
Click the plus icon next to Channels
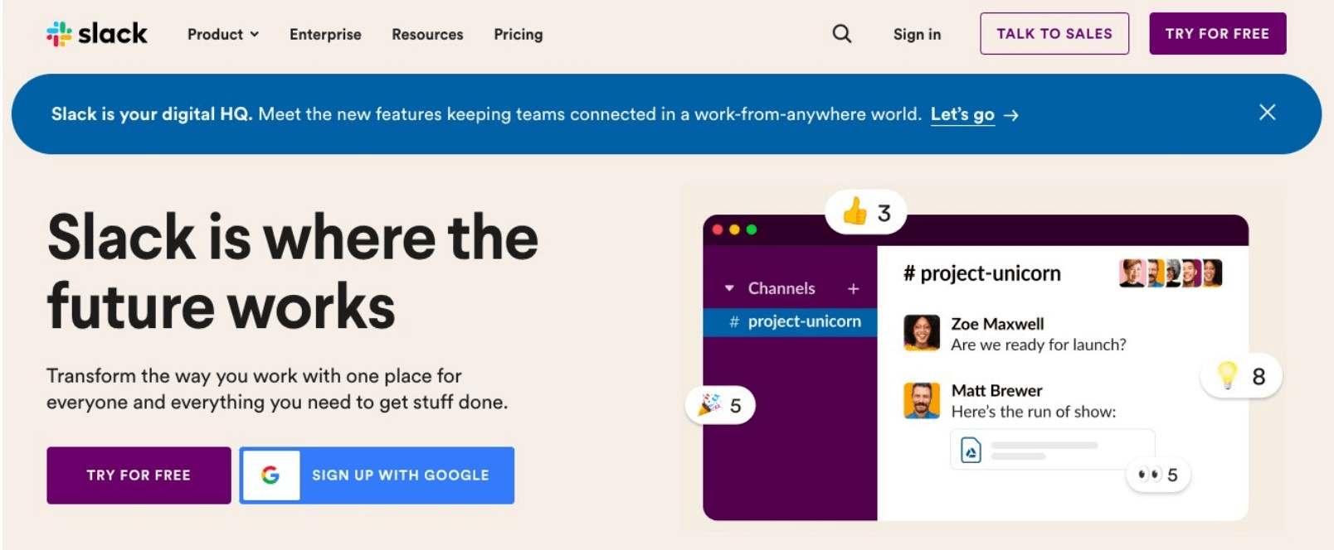(853, 288)
